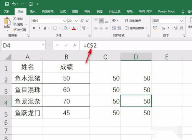192x140 pixels.
Task: Open the 文件 File tab
Action: [7, 12]
